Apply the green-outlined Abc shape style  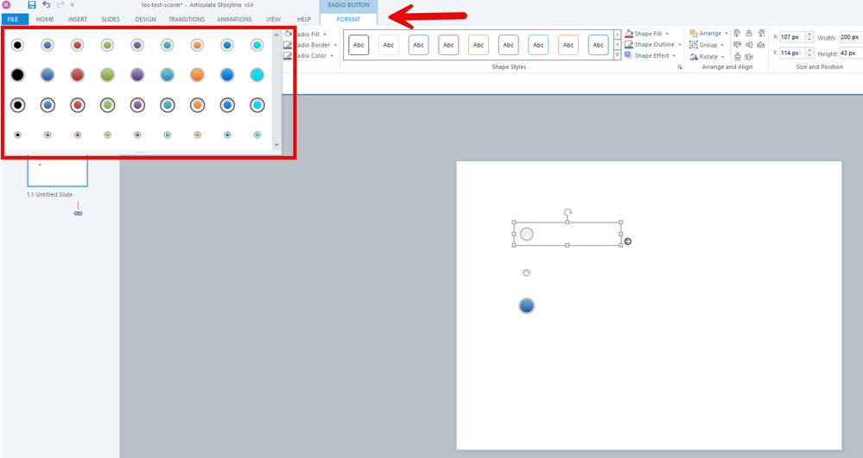point(479,45)
